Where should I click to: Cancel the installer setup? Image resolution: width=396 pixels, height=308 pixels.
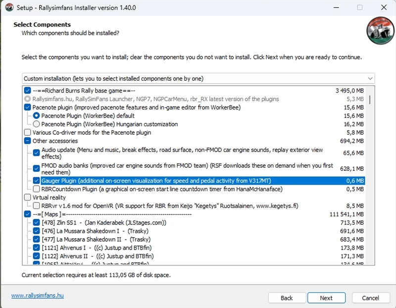click(370, 298)
